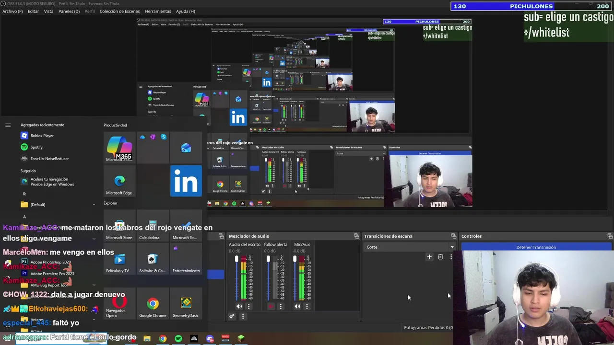The width and height of the screenshot is (614, 345).
Task: Expand the AMD Bug Report Tool folder
Action: 58,285
